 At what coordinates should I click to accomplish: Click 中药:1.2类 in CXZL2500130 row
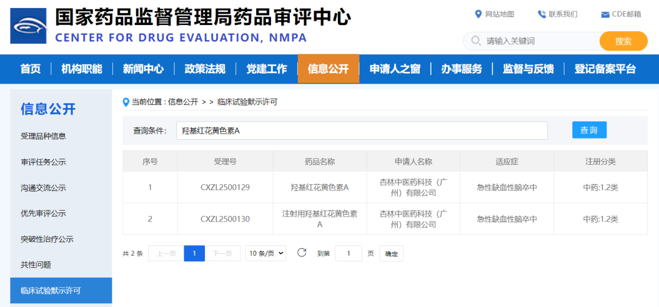tap(600, 219)
